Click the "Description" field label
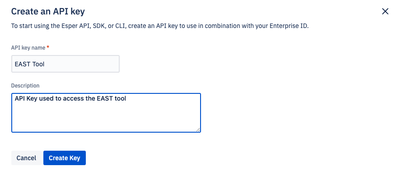 coord(25,86)
